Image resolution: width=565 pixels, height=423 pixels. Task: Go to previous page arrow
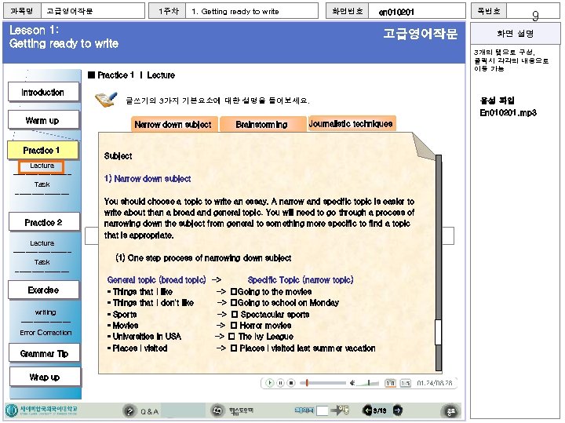[x=367, y=410]
